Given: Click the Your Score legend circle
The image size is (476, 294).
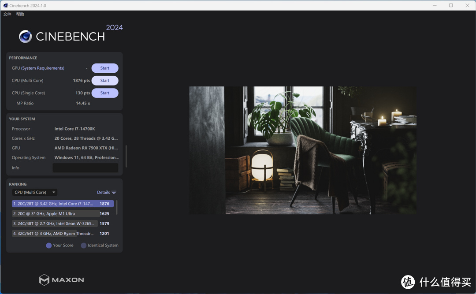Looking at the screenshot, I should (x=48, y=246).
